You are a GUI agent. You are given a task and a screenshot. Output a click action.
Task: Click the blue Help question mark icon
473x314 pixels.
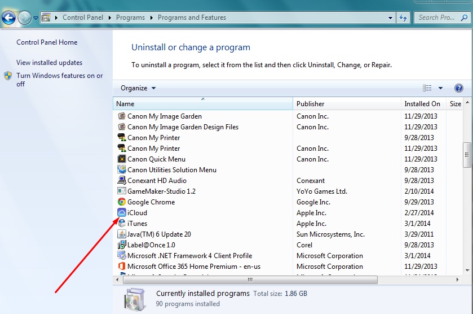tap(458, 88)
